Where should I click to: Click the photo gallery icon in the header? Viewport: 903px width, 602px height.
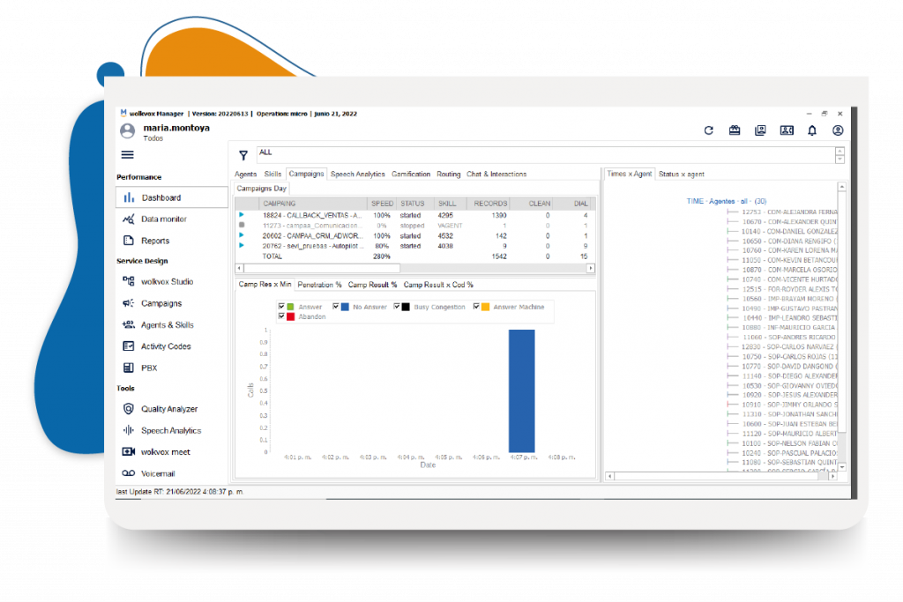(760, 130)
